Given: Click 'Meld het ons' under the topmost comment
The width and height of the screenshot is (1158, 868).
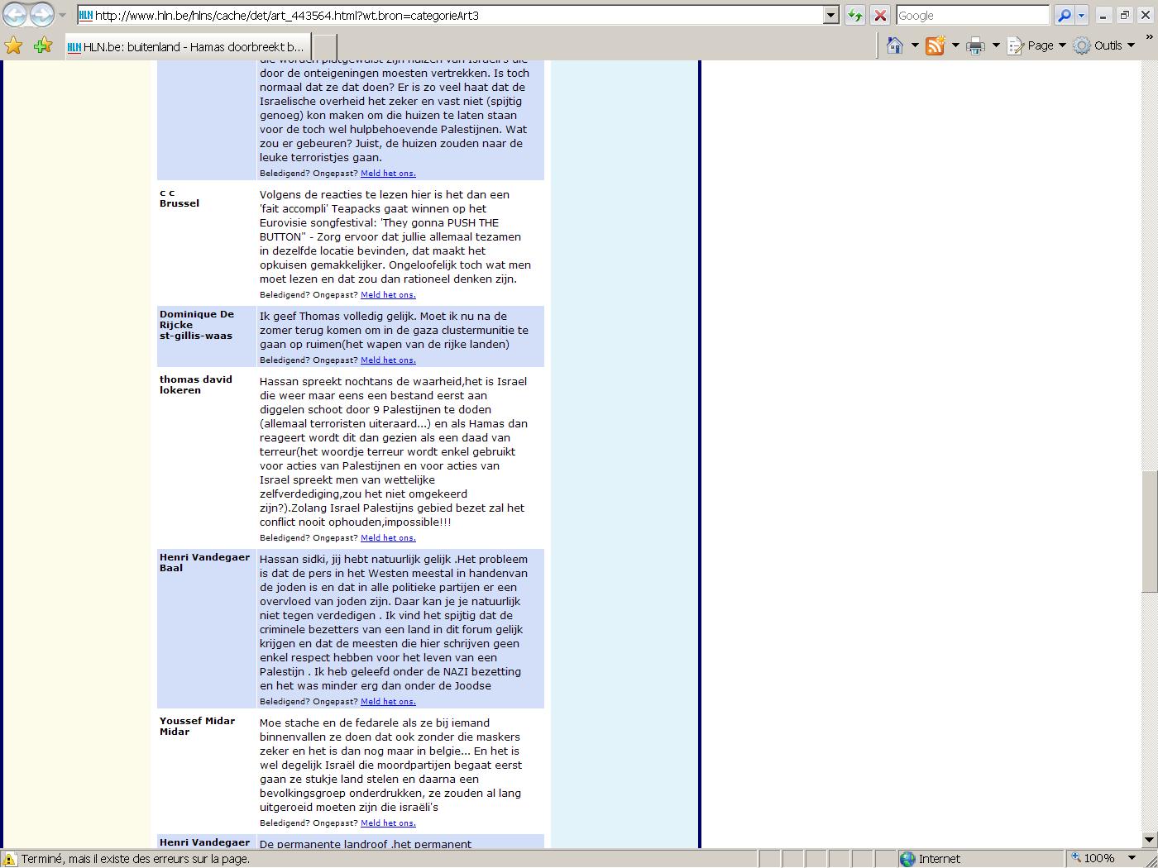Looking at the screenshot, I should [388, 173].
